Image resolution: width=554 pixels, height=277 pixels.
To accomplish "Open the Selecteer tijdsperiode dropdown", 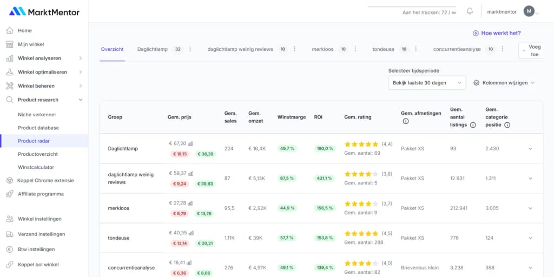I will coord(426,83).
